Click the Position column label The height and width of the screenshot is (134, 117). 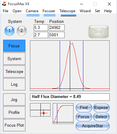(x=56, y=22)
